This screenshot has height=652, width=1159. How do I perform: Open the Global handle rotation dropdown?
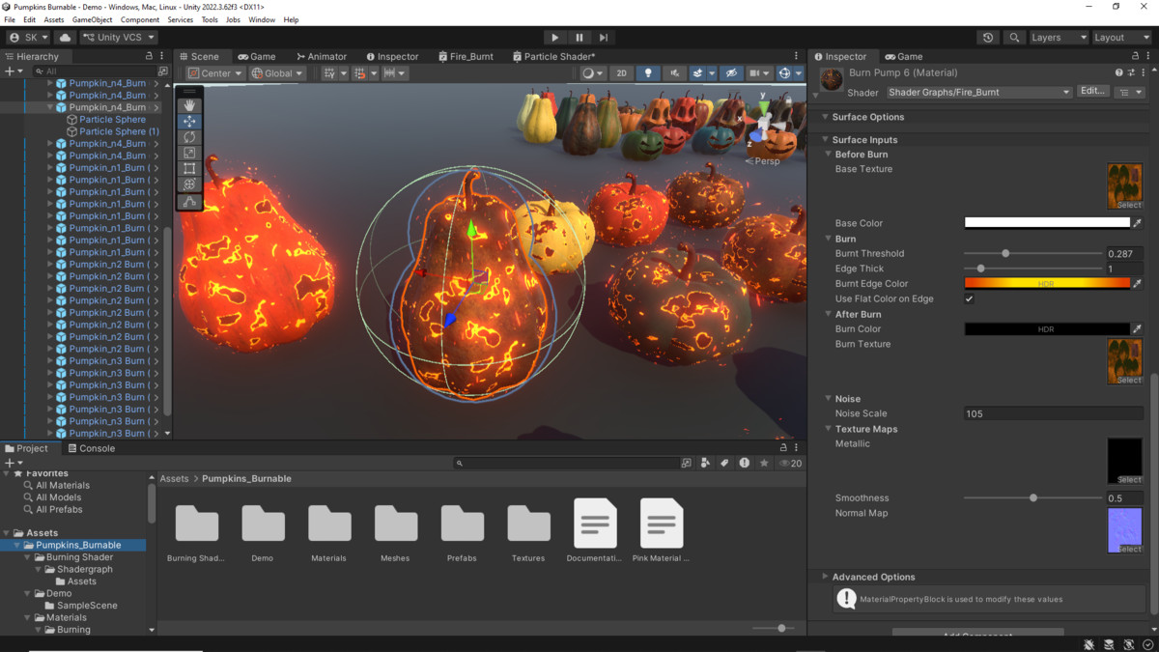coord(277,73)
